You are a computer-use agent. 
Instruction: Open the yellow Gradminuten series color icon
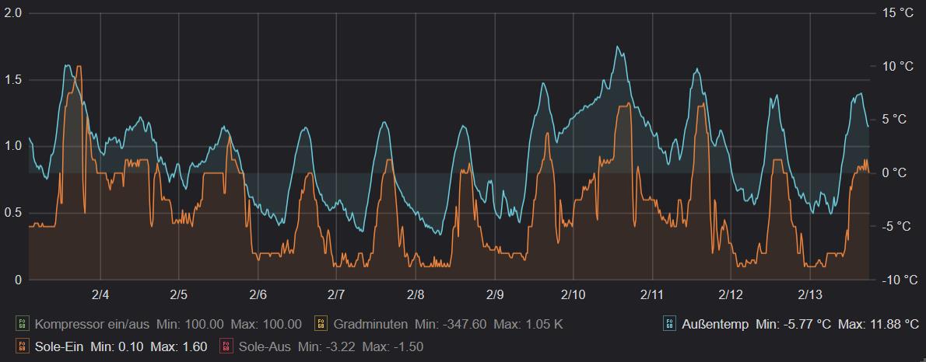click(321, 324)
